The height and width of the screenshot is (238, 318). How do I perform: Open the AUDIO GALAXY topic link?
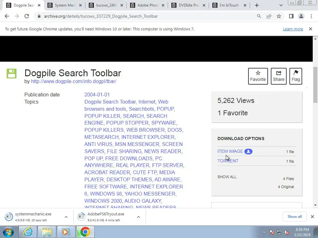(x=143, y=201)
